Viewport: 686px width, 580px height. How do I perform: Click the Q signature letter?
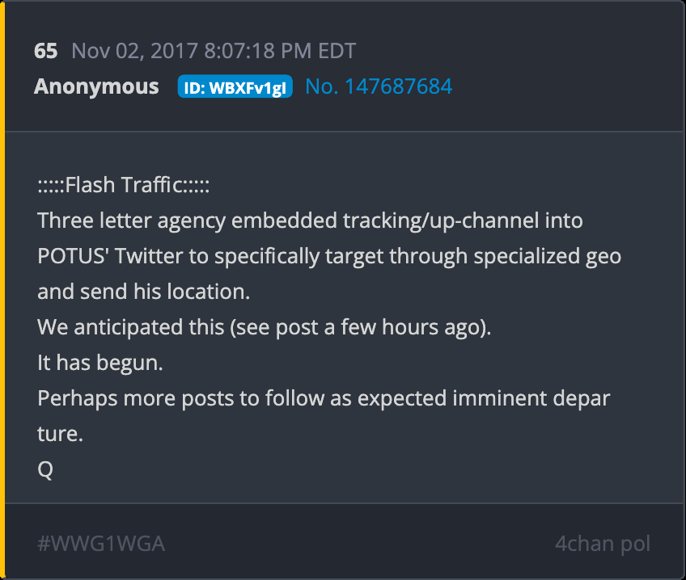[x=45, y=470]
